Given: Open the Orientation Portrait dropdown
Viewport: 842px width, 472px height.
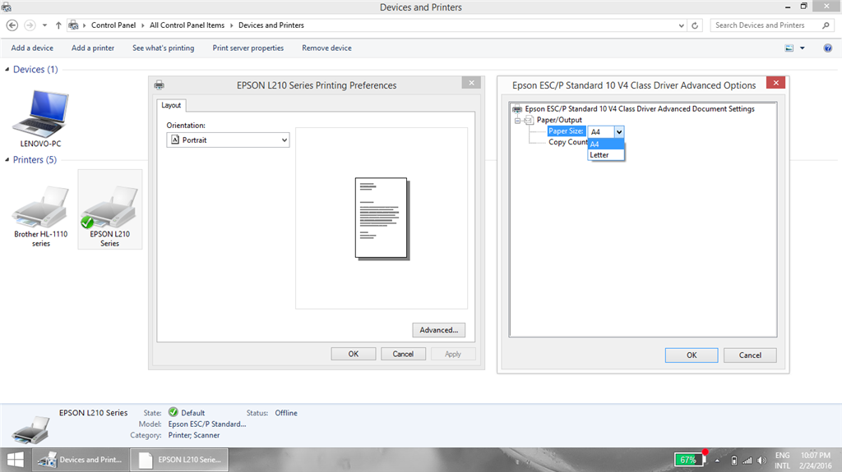Looking at the screenshot, I should coord(229,140).
